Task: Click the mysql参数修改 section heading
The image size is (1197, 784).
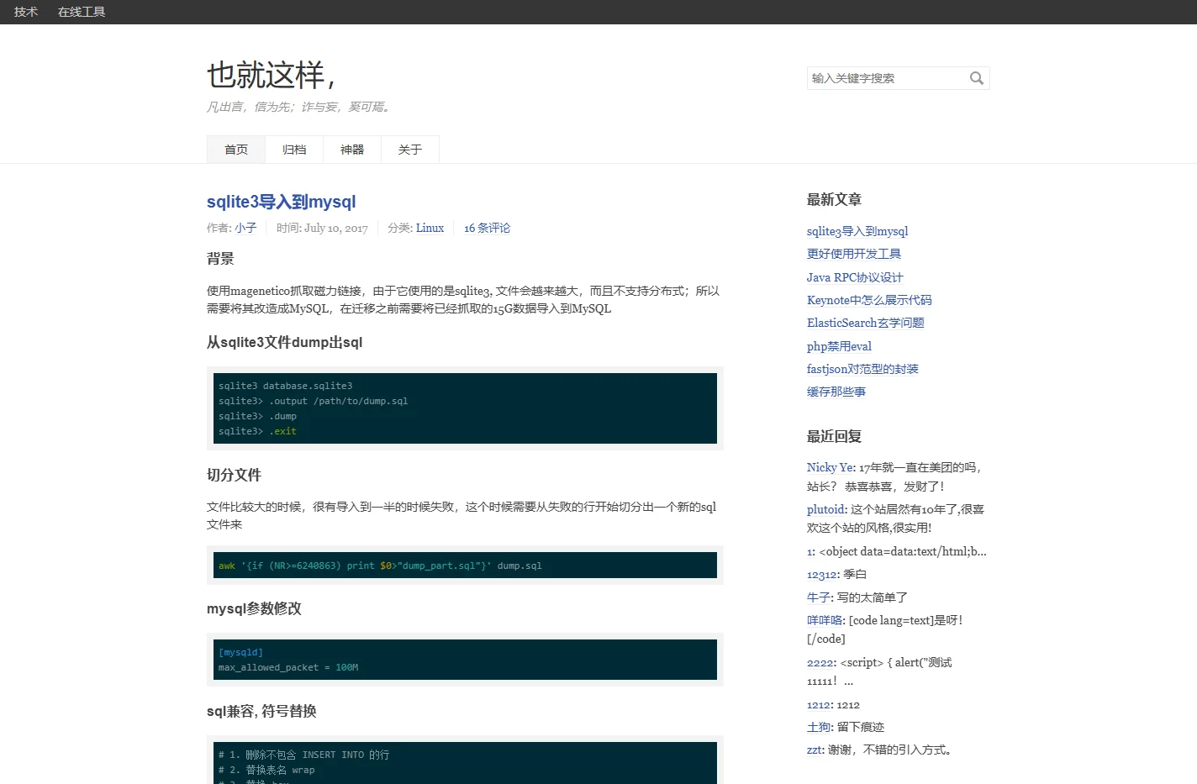Action: (254, 608)
